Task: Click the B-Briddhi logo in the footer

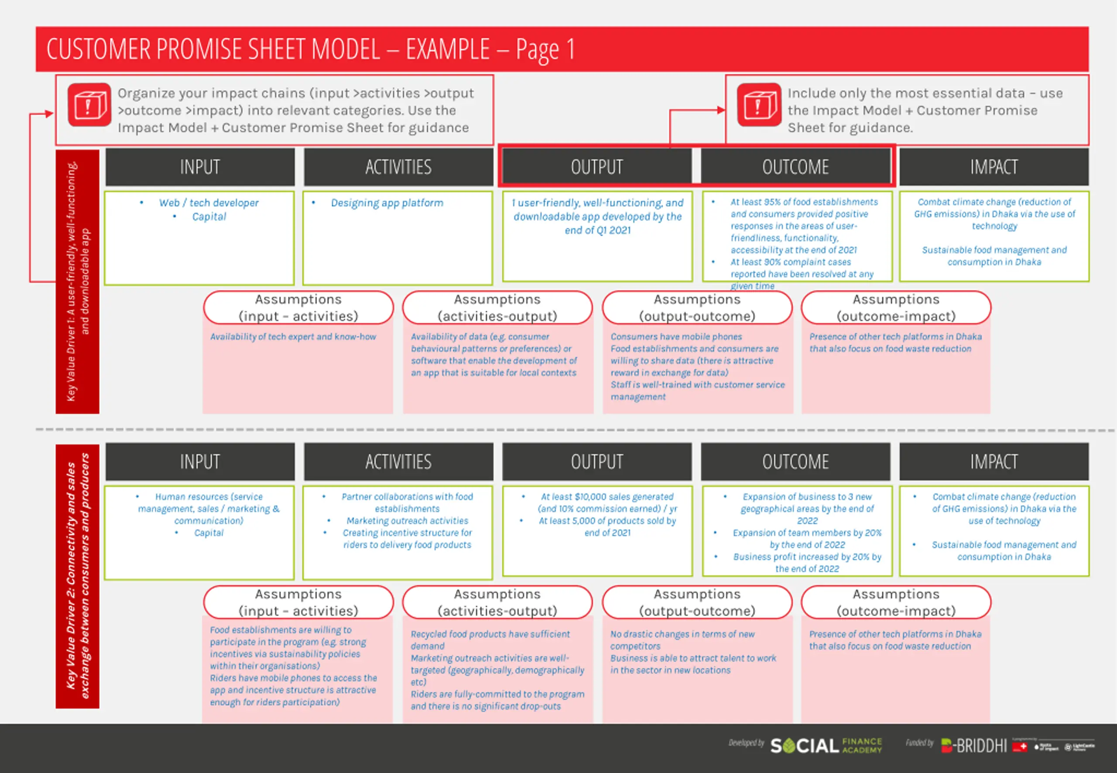Action: click(x=973, y=746)
